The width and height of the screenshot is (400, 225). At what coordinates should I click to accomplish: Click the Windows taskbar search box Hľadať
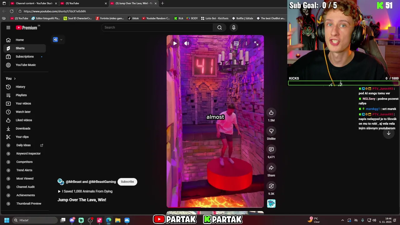pos(35,220)
